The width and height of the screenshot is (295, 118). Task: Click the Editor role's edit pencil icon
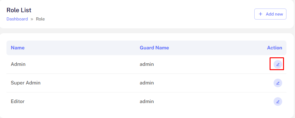pyautogui.click(x=278, y=102)
